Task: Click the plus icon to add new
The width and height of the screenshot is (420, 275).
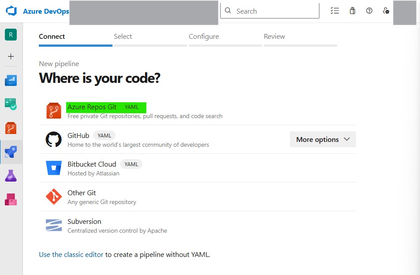Action: click(11, 56)
